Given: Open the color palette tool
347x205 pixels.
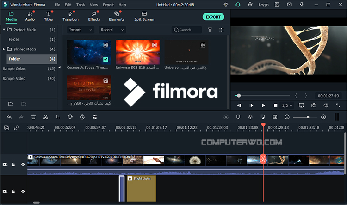Looking at the screenshot, I should (70, 117).
